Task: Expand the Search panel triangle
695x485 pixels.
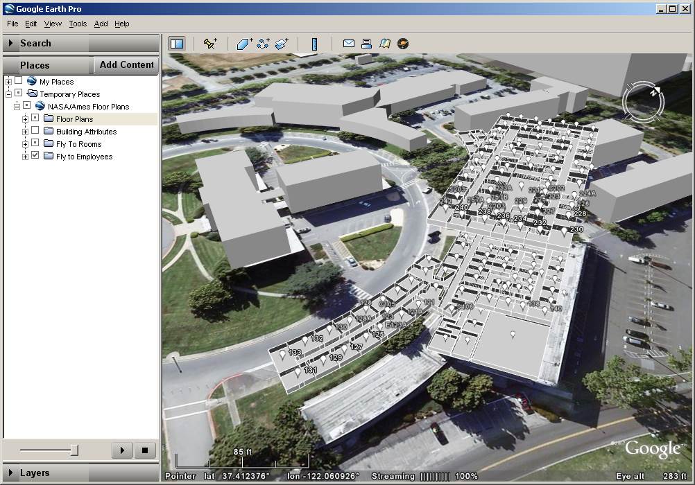Action: coord(10,43)
